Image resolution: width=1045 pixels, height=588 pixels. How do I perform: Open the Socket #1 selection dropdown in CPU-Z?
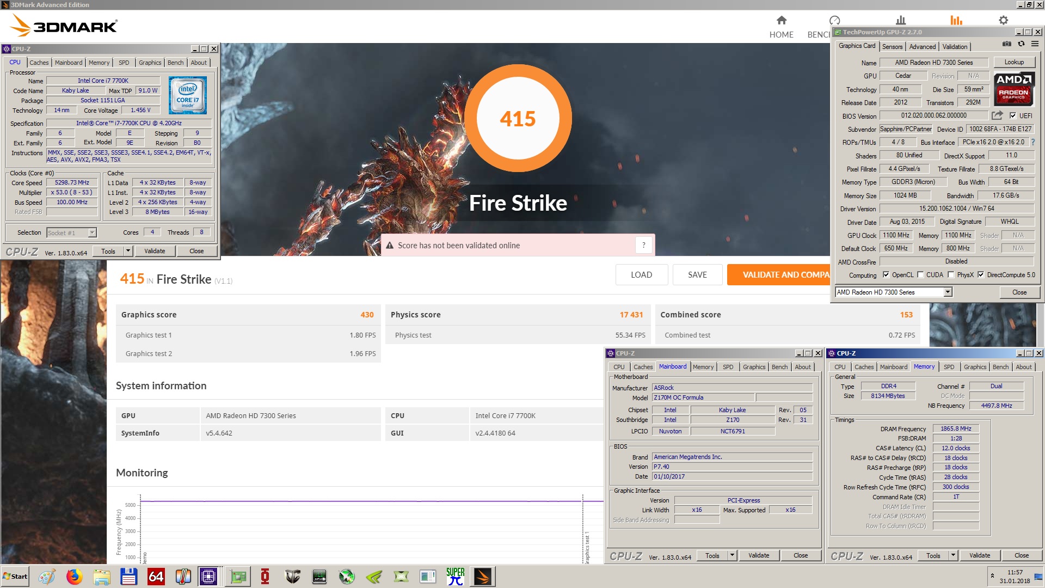92,232
